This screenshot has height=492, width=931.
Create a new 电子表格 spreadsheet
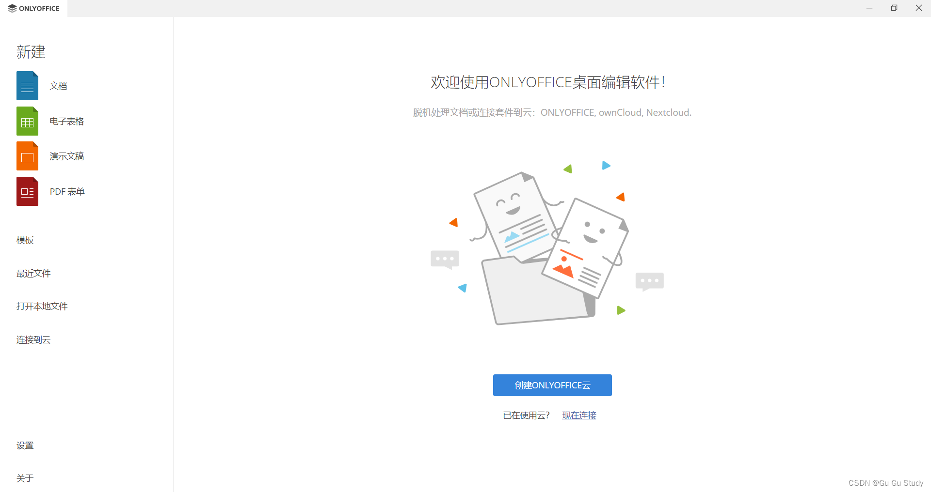pyautogui.click(x=67, y=121)
